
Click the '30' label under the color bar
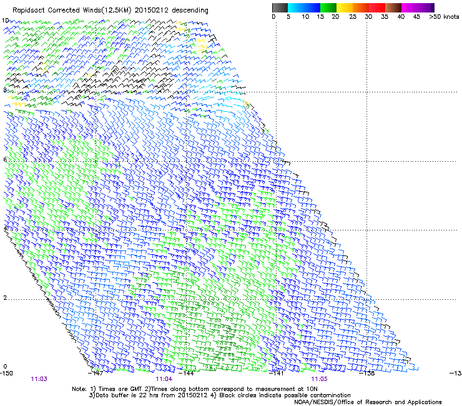tap(368, 17)
